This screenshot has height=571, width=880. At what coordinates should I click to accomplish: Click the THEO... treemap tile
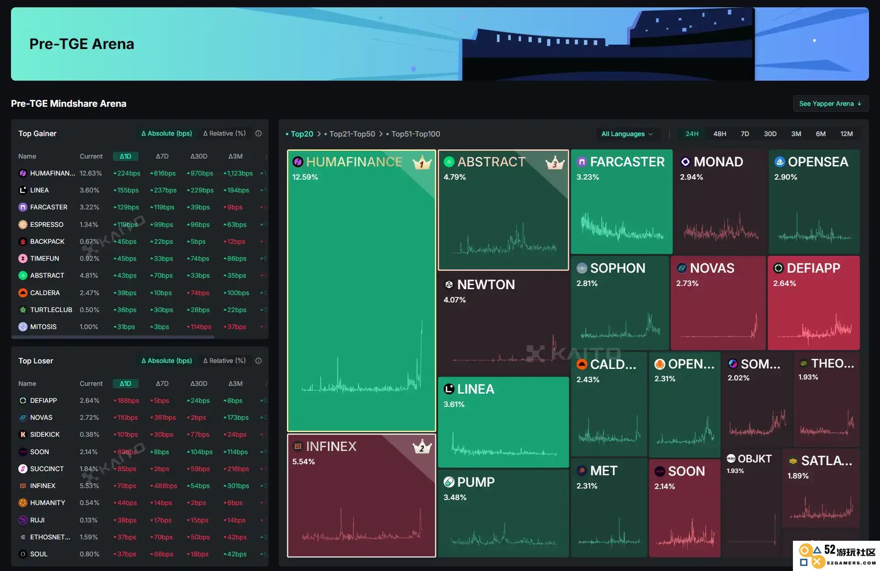click(x=827, y=400)
